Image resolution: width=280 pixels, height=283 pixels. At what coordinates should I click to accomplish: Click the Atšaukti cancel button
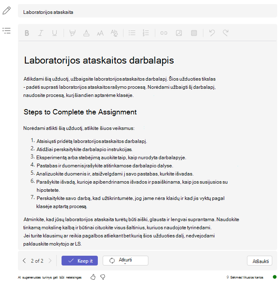click(x=260, y=261)
